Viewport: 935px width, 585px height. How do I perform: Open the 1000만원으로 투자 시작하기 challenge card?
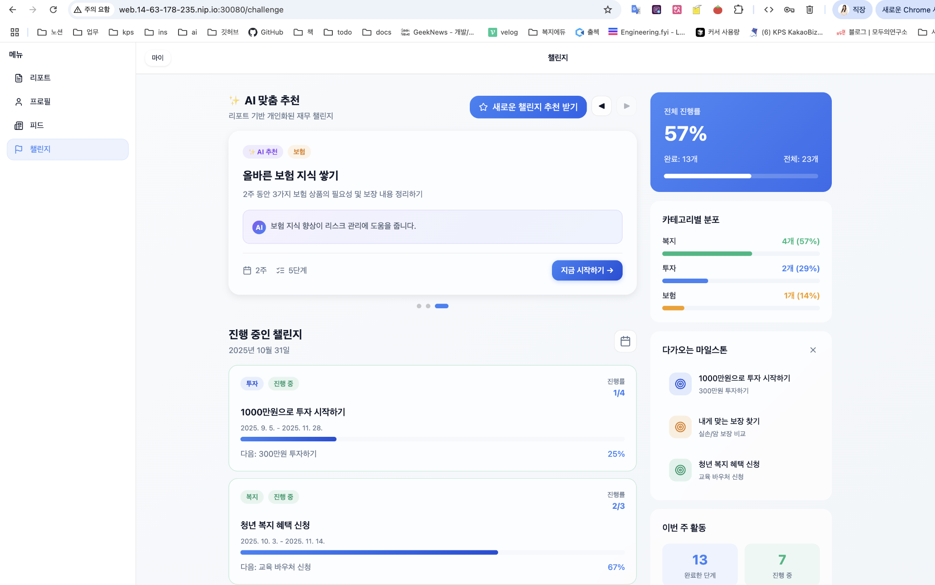432,418
